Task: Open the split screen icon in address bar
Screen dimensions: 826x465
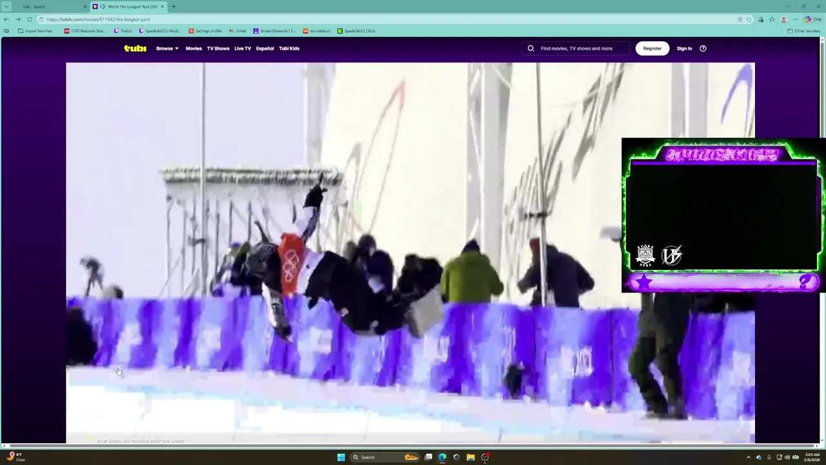Action: pyautogui.click(x=740, y=19)
